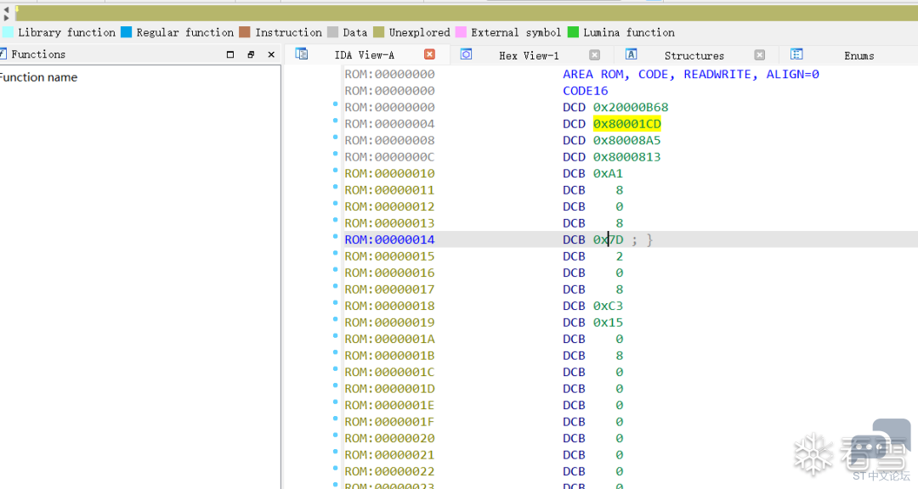Float the Functions panel

tap(251, 54)
